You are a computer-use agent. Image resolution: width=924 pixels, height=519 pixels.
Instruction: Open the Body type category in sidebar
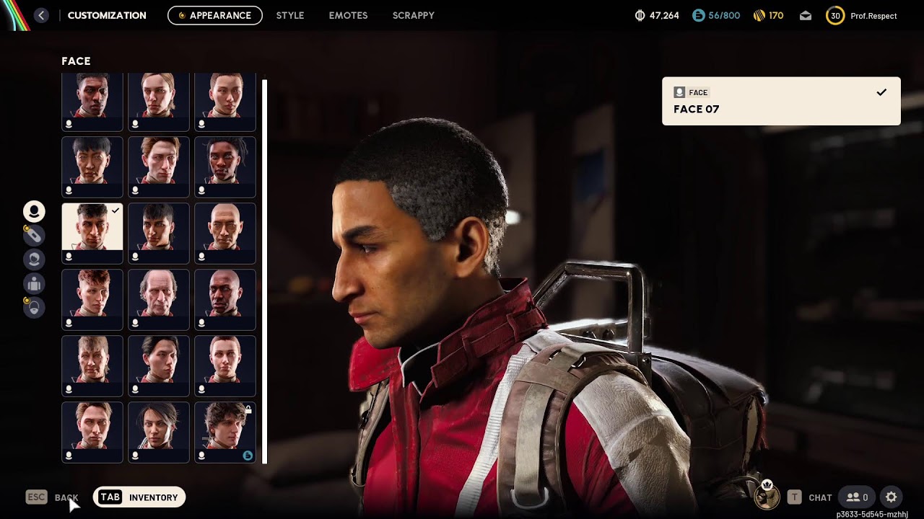coord(34,283)
